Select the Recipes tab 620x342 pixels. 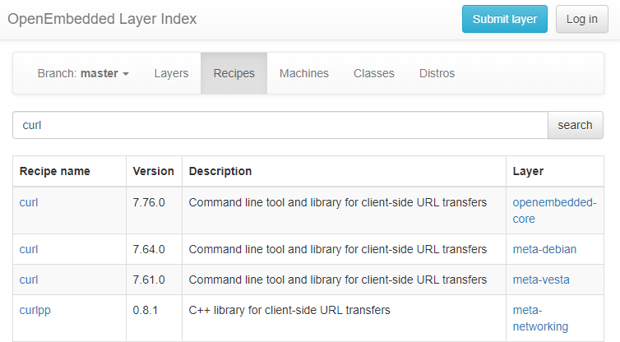click(234, 73)
